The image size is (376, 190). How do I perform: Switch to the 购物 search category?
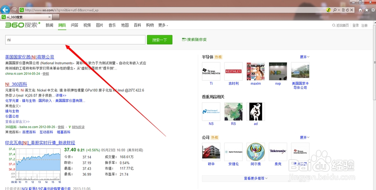[150, 25]
